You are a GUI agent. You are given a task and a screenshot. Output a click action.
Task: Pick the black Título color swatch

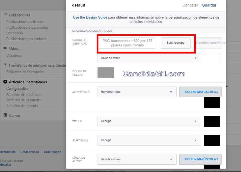(x=212, y=121)
